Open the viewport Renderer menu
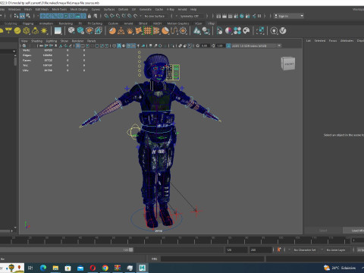The width and height of the screenshot is (364, 273). (77, 41)
